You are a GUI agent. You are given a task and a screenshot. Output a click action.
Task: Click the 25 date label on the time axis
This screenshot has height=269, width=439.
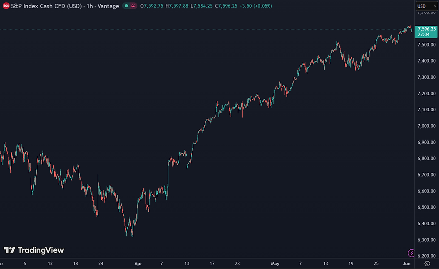(376, 263)
